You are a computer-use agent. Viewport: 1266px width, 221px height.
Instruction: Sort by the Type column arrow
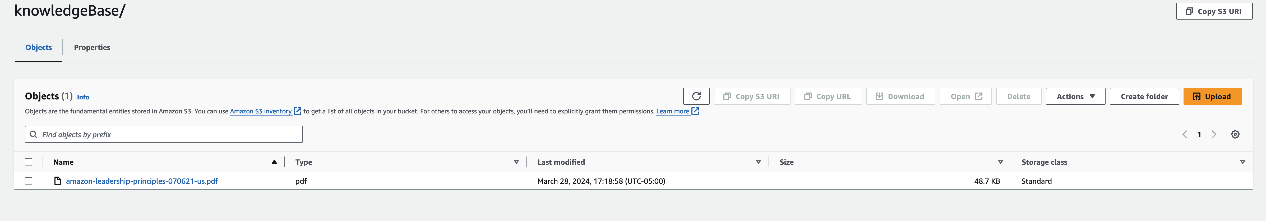coord(516,162)
